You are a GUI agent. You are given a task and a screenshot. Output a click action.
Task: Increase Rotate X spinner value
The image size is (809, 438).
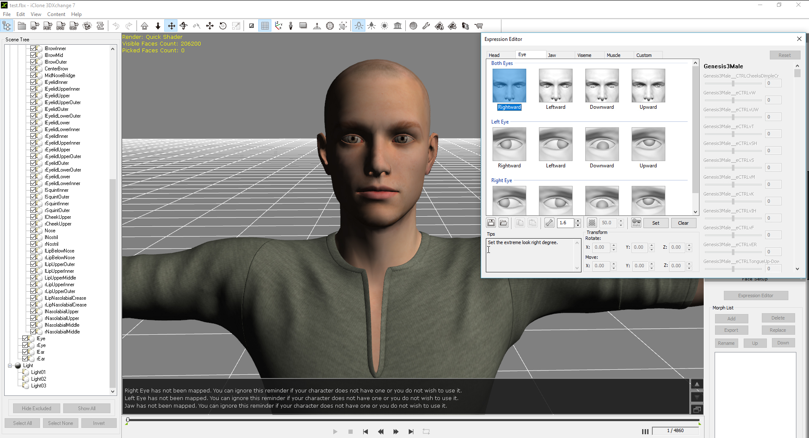613,245
